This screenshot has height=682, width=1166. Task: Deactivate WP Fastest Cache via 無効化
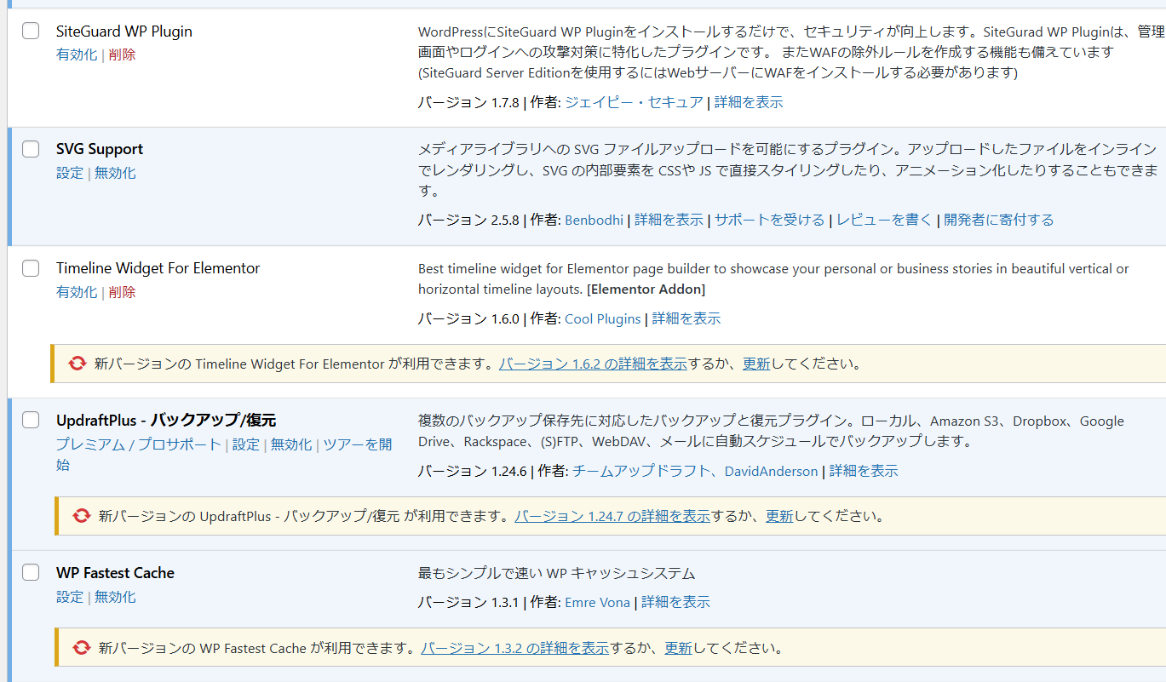pos(115,597)
